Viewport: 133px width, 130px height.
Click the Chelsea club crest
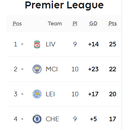click(x=37, y=119)
